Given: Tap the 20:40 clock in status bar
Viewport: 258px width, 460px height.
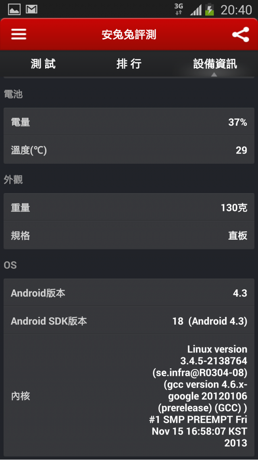Looking at the screenshot, I should coord(236,10).
